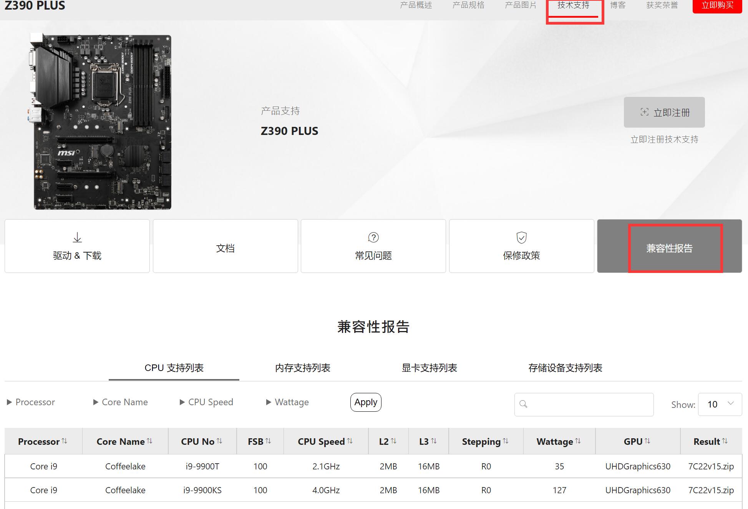Switch to 存储设备支持列表 tab

click(565, 368)
